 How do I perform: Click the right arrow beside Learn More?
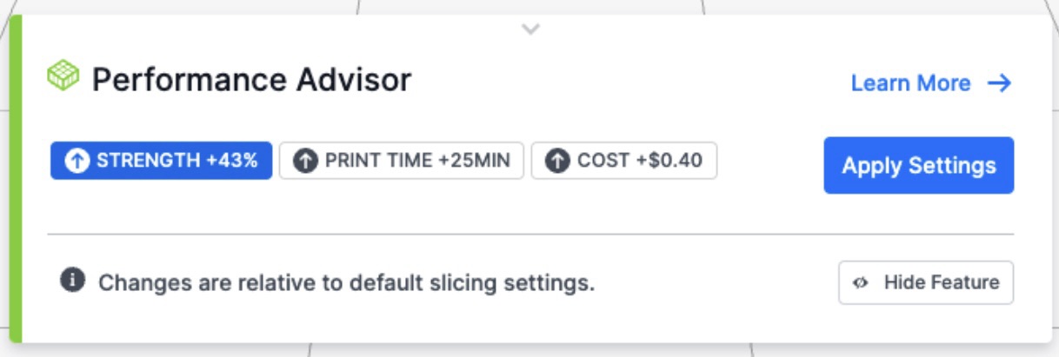pyautogui.click(x=1000, y=83)
